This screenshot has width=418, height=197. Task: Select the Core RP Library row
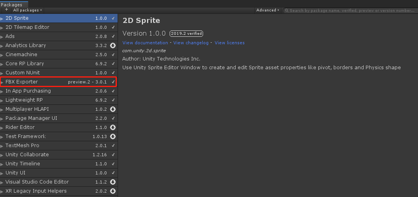tap(59, 64)
